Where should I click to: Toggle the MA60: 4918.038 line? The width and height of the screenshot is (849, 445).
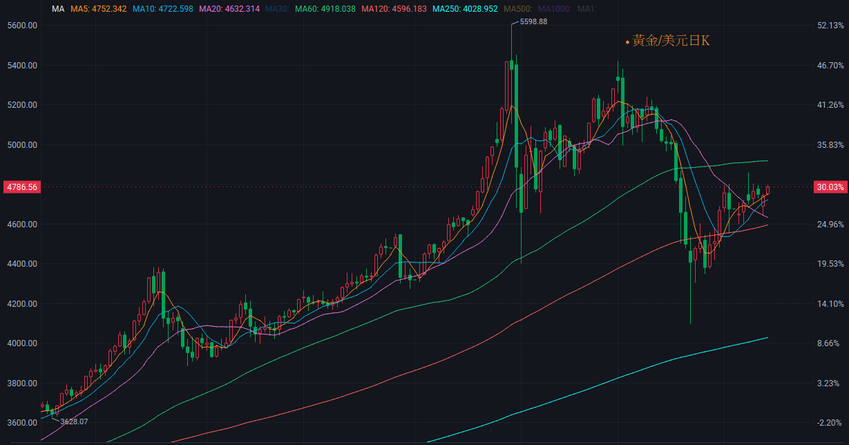click(325, 9)
